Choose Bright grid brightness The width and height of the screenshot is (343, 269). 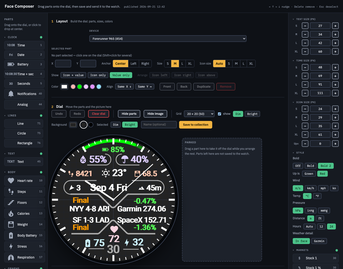[x=252, y=114]
